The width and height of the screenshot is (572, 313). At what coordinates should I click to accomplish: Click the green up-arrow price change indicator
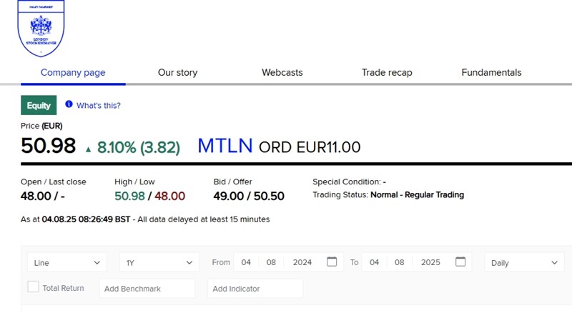(x=88, y=149)
